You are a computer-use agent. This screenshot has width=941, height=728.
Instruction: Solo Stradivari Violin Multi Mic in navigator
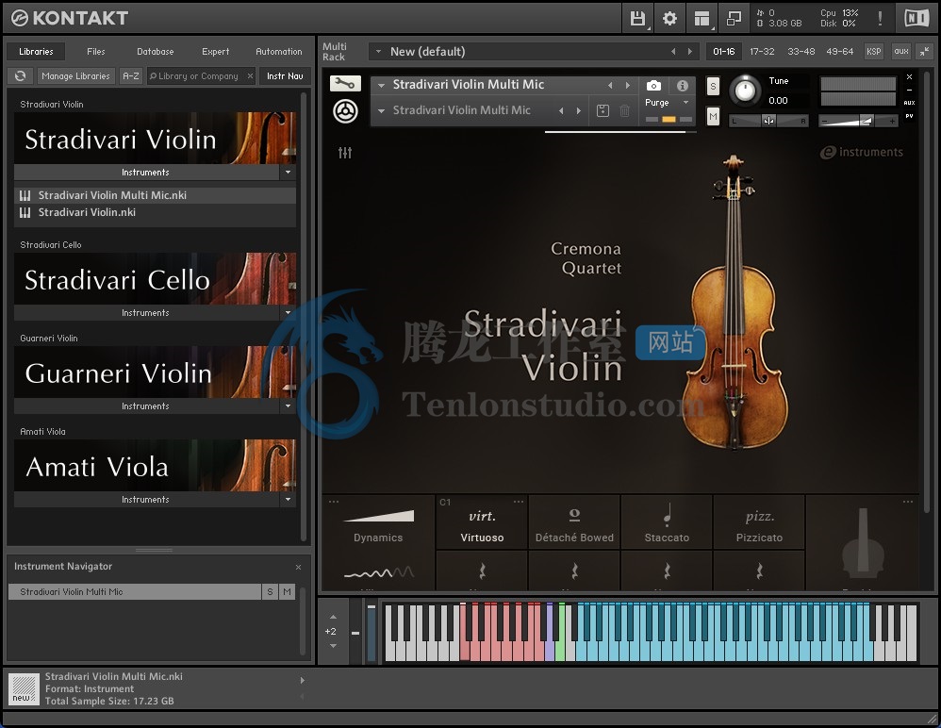click(270, 592)
